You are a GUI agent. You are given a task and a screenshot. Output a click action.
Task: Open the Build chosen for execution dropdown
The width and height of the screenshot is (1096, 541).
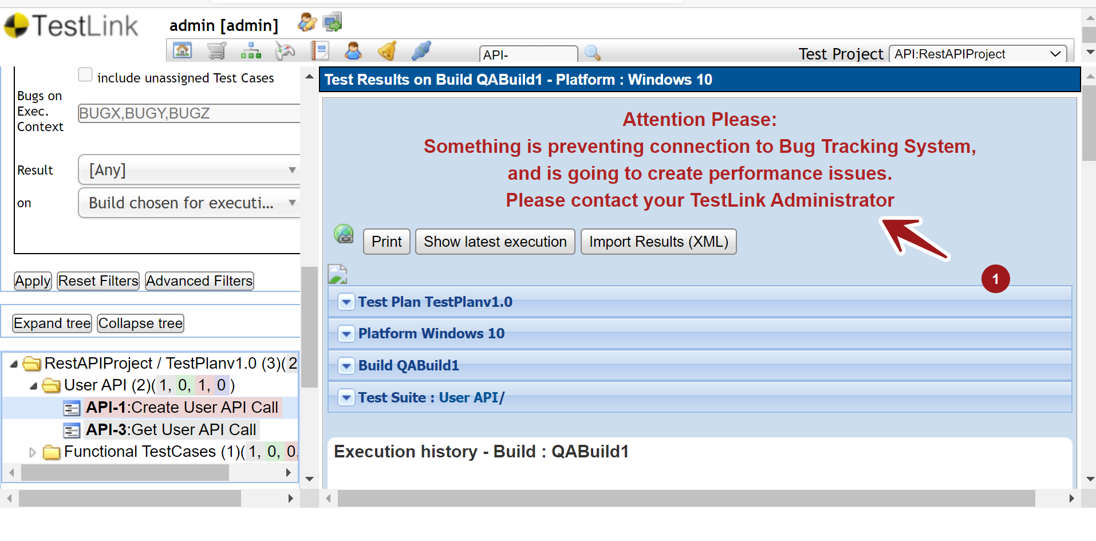[189, 203]
